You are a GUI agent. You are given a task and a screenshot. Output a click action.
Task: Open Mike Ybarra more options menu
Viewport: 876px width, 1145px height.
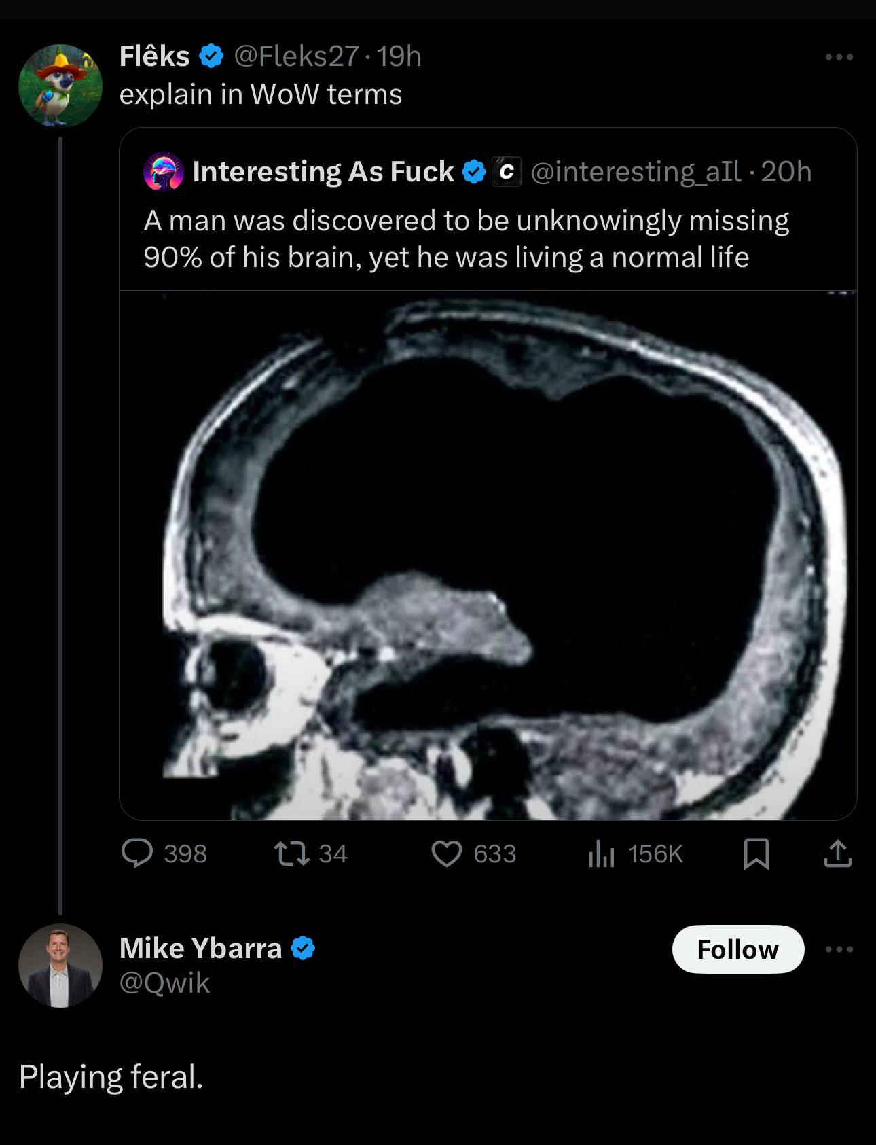pyautogui.click(x=839, y=949)
